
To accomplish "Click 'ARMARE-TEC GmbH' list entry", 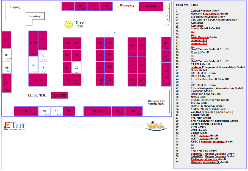I will click(204, 151).
